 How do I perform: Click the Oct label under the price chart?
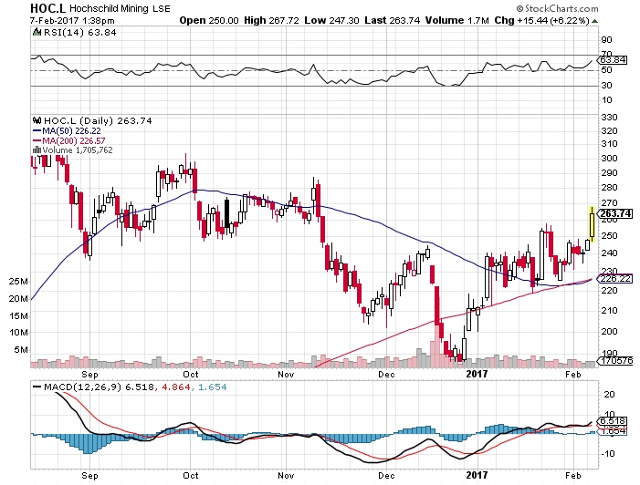191,374
